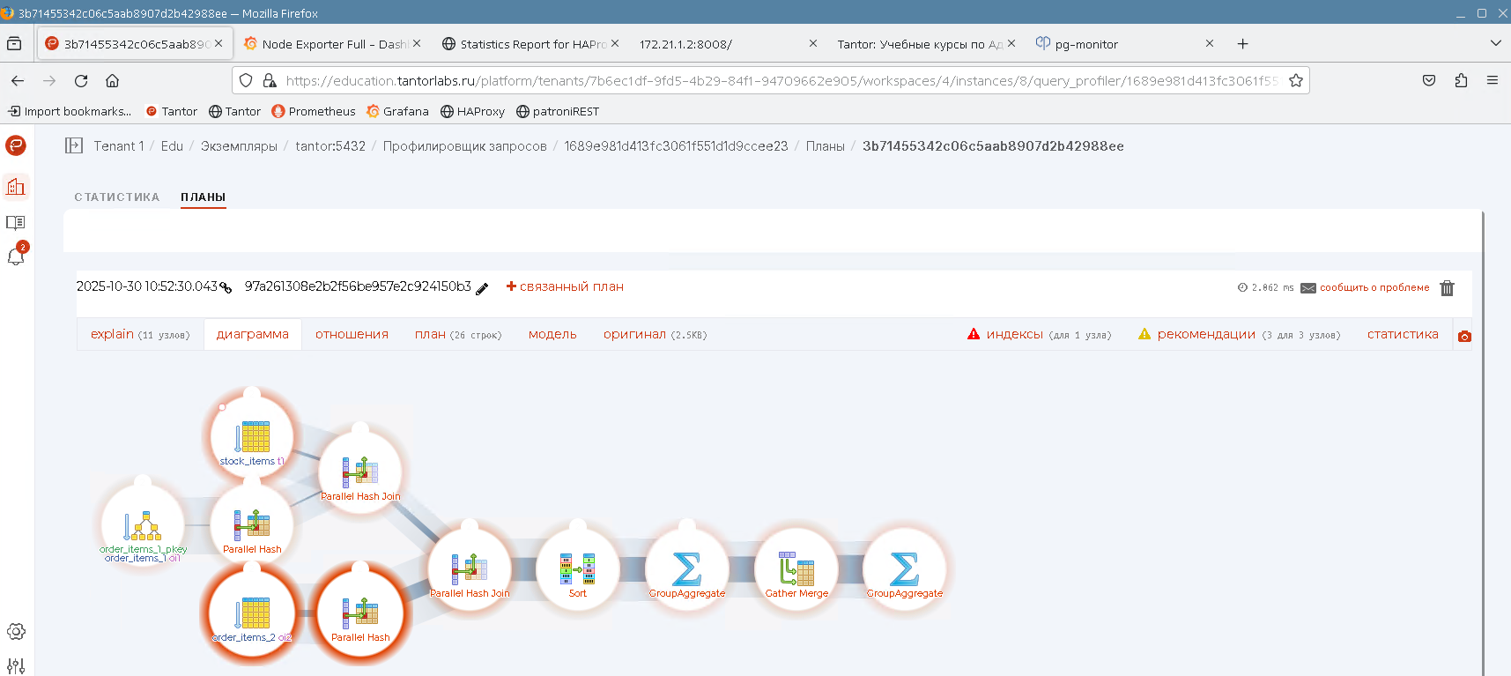Click the trash delete plan icon
This screenshot has height=676, width=1511.
click(1447, 288)
